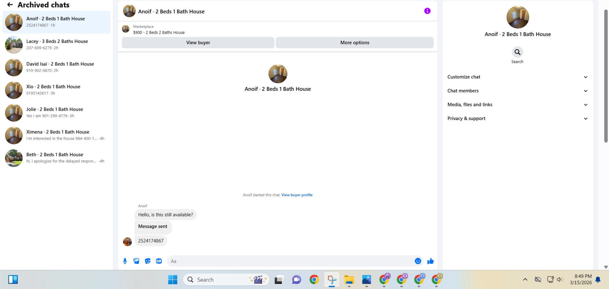
Task: Open Windows Start menu
Action: (173, 280)
